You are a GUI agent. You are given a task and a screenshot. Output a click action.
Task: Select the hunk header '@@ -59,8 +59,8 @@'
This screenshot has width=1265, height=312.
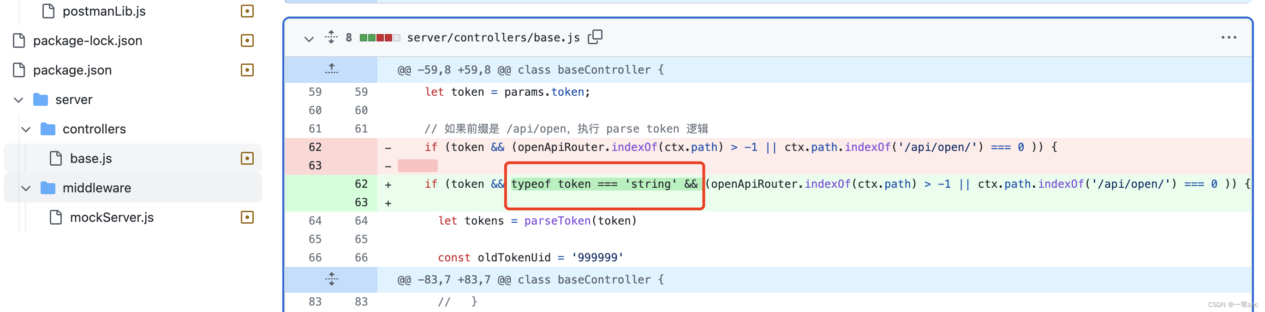[x=531, y=69]
